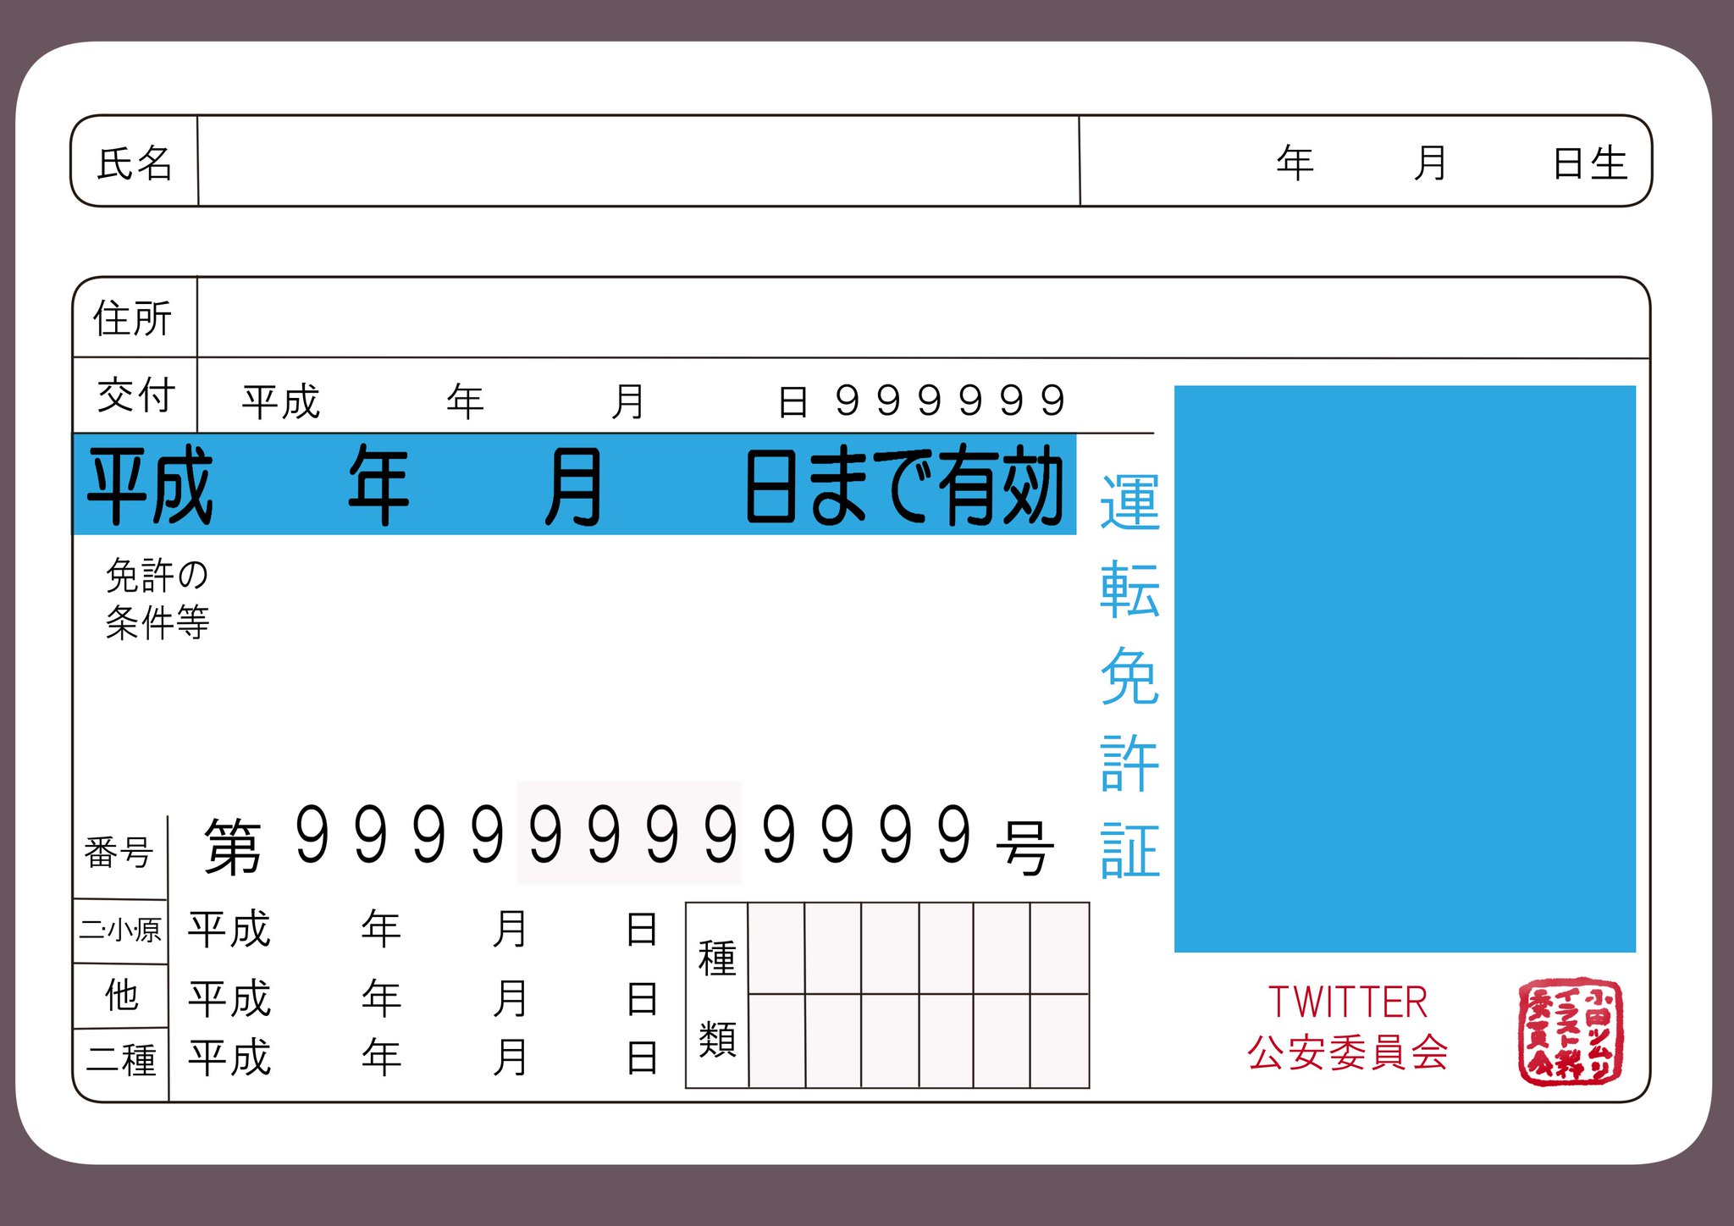Select the blue photo placeholder area
This screenshot has height=1226, width=1734.
(x=1405, y=669)
